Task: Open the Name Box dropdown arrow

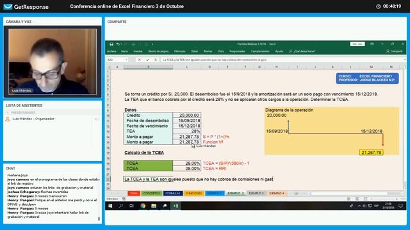Action: (126, 59)
